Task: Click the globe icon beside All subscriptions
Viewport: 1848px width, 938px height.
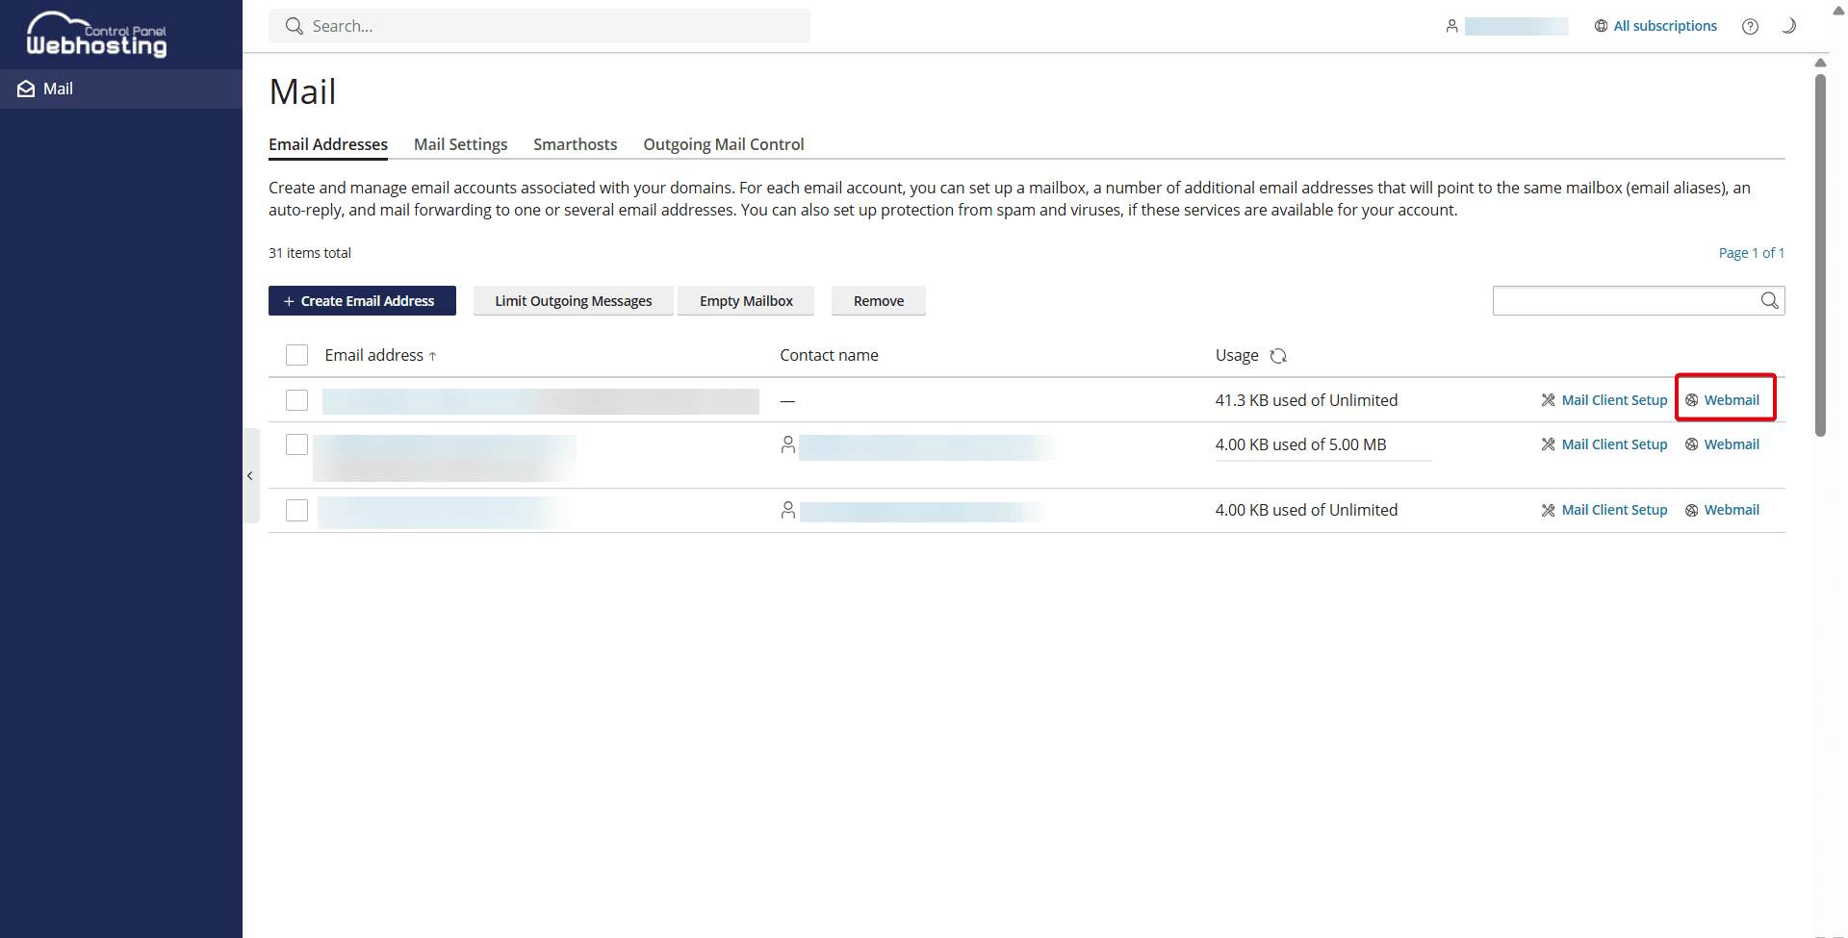Action: click(1600, 26)
